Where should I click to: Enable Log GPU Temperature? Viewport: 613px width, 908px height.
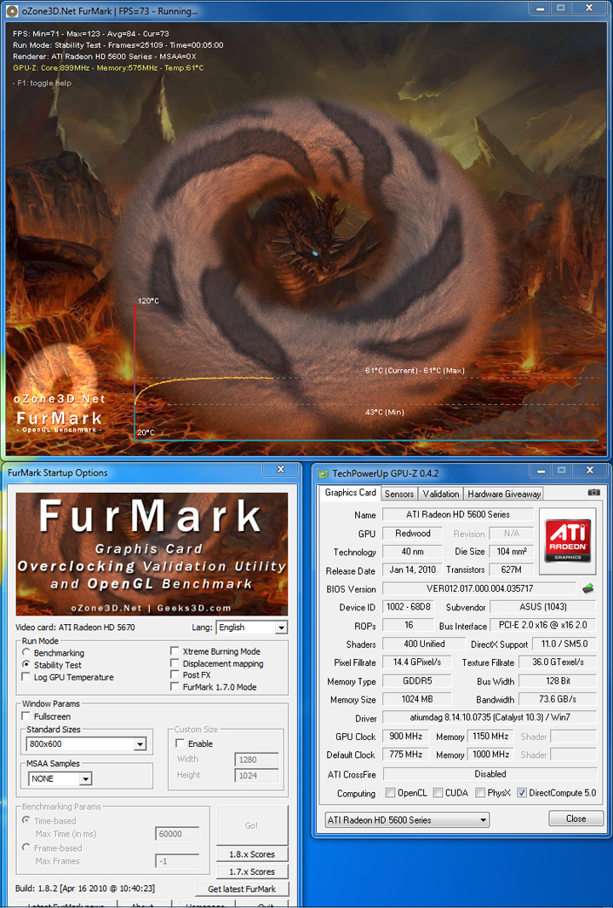(26, 677)
